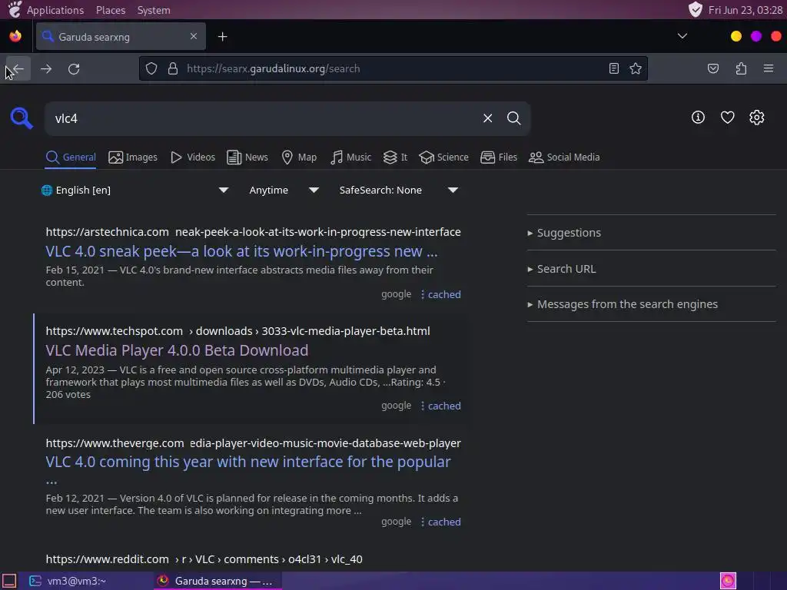Open tracking protection shield in address bar
Image resolution: width=787 pixels, height=590 pixels.
151,68
